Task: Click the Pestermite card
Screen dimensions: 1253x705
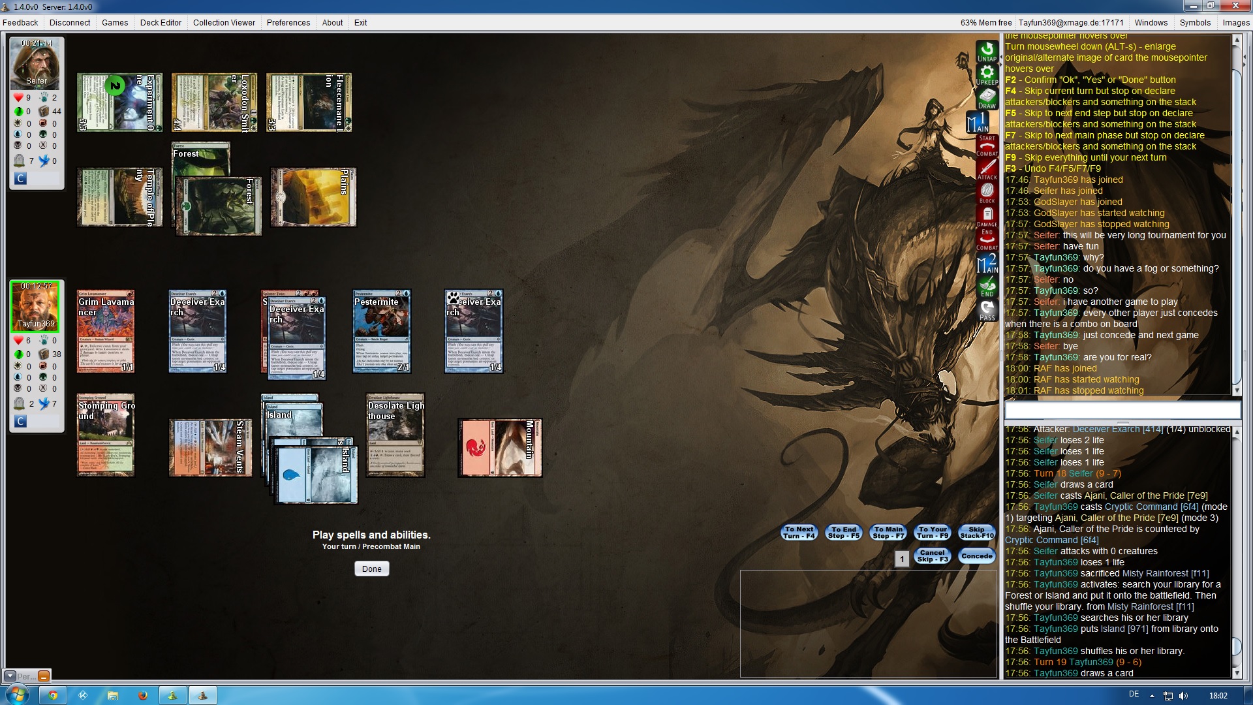Action: coord(382,331)
